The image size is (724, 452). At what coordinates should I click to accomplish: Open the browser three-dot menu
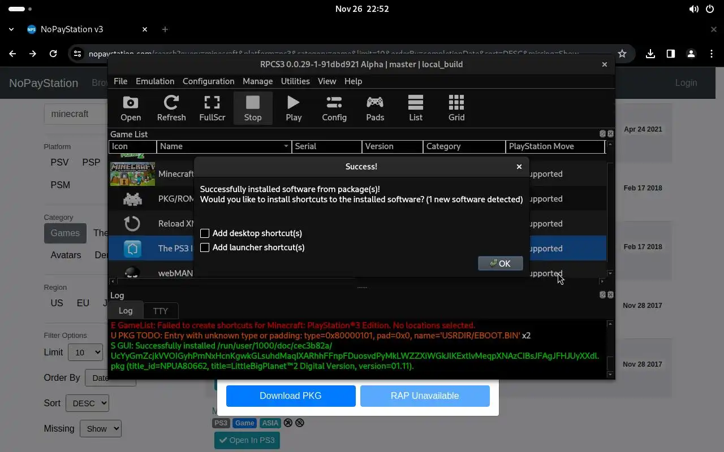click(x=712, y=54)
